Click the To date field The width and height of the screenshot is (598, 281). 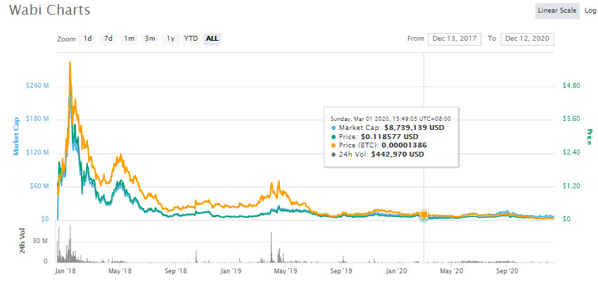(x=528, y=39)
